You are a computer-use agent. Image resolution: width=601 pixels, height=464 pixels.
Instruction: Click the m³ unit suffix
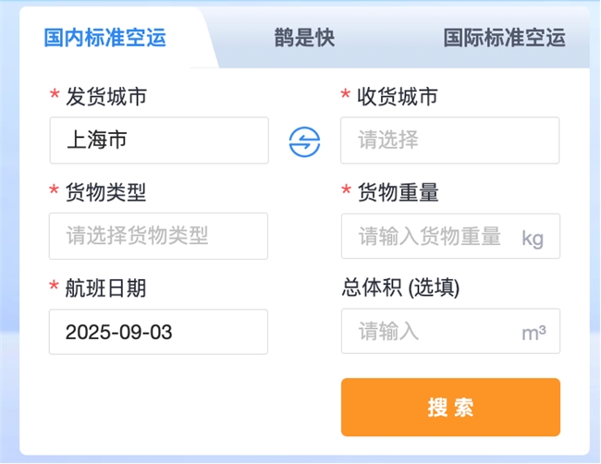coord(534,333)
